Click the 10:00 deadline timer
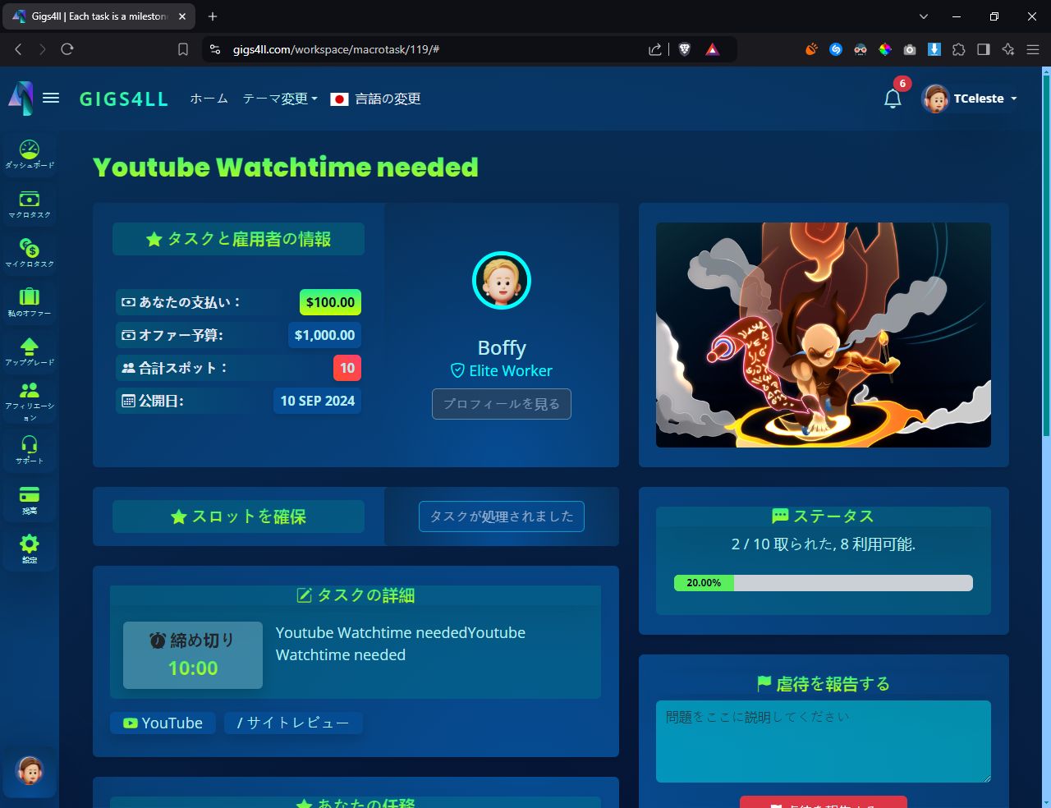 pos(193,668)
